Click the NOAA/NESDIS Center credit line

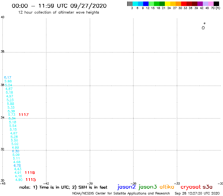click(121, 194)
